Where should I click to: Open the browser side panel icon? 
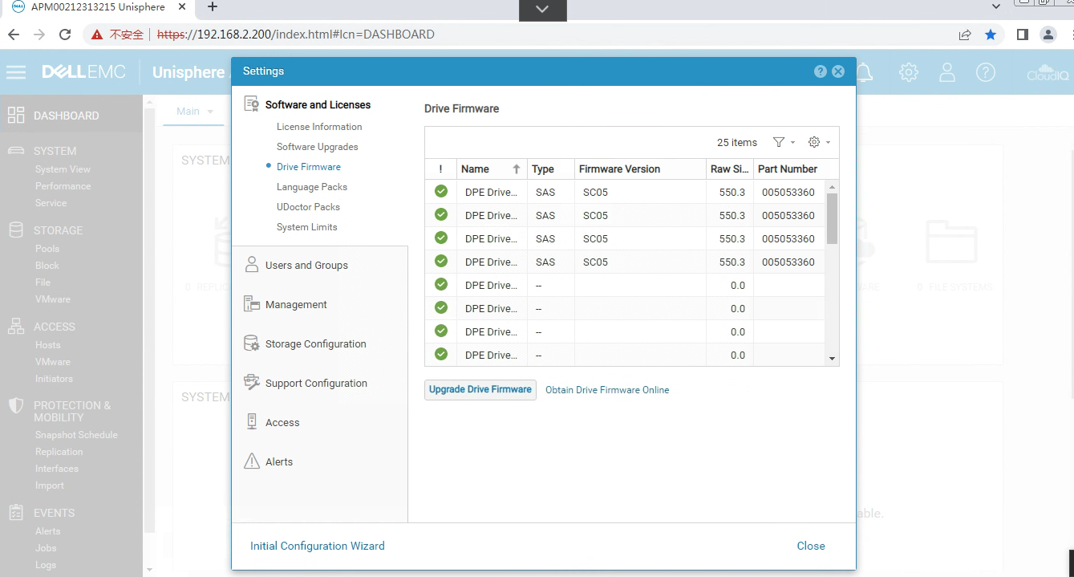click(x=1022, y=35)
